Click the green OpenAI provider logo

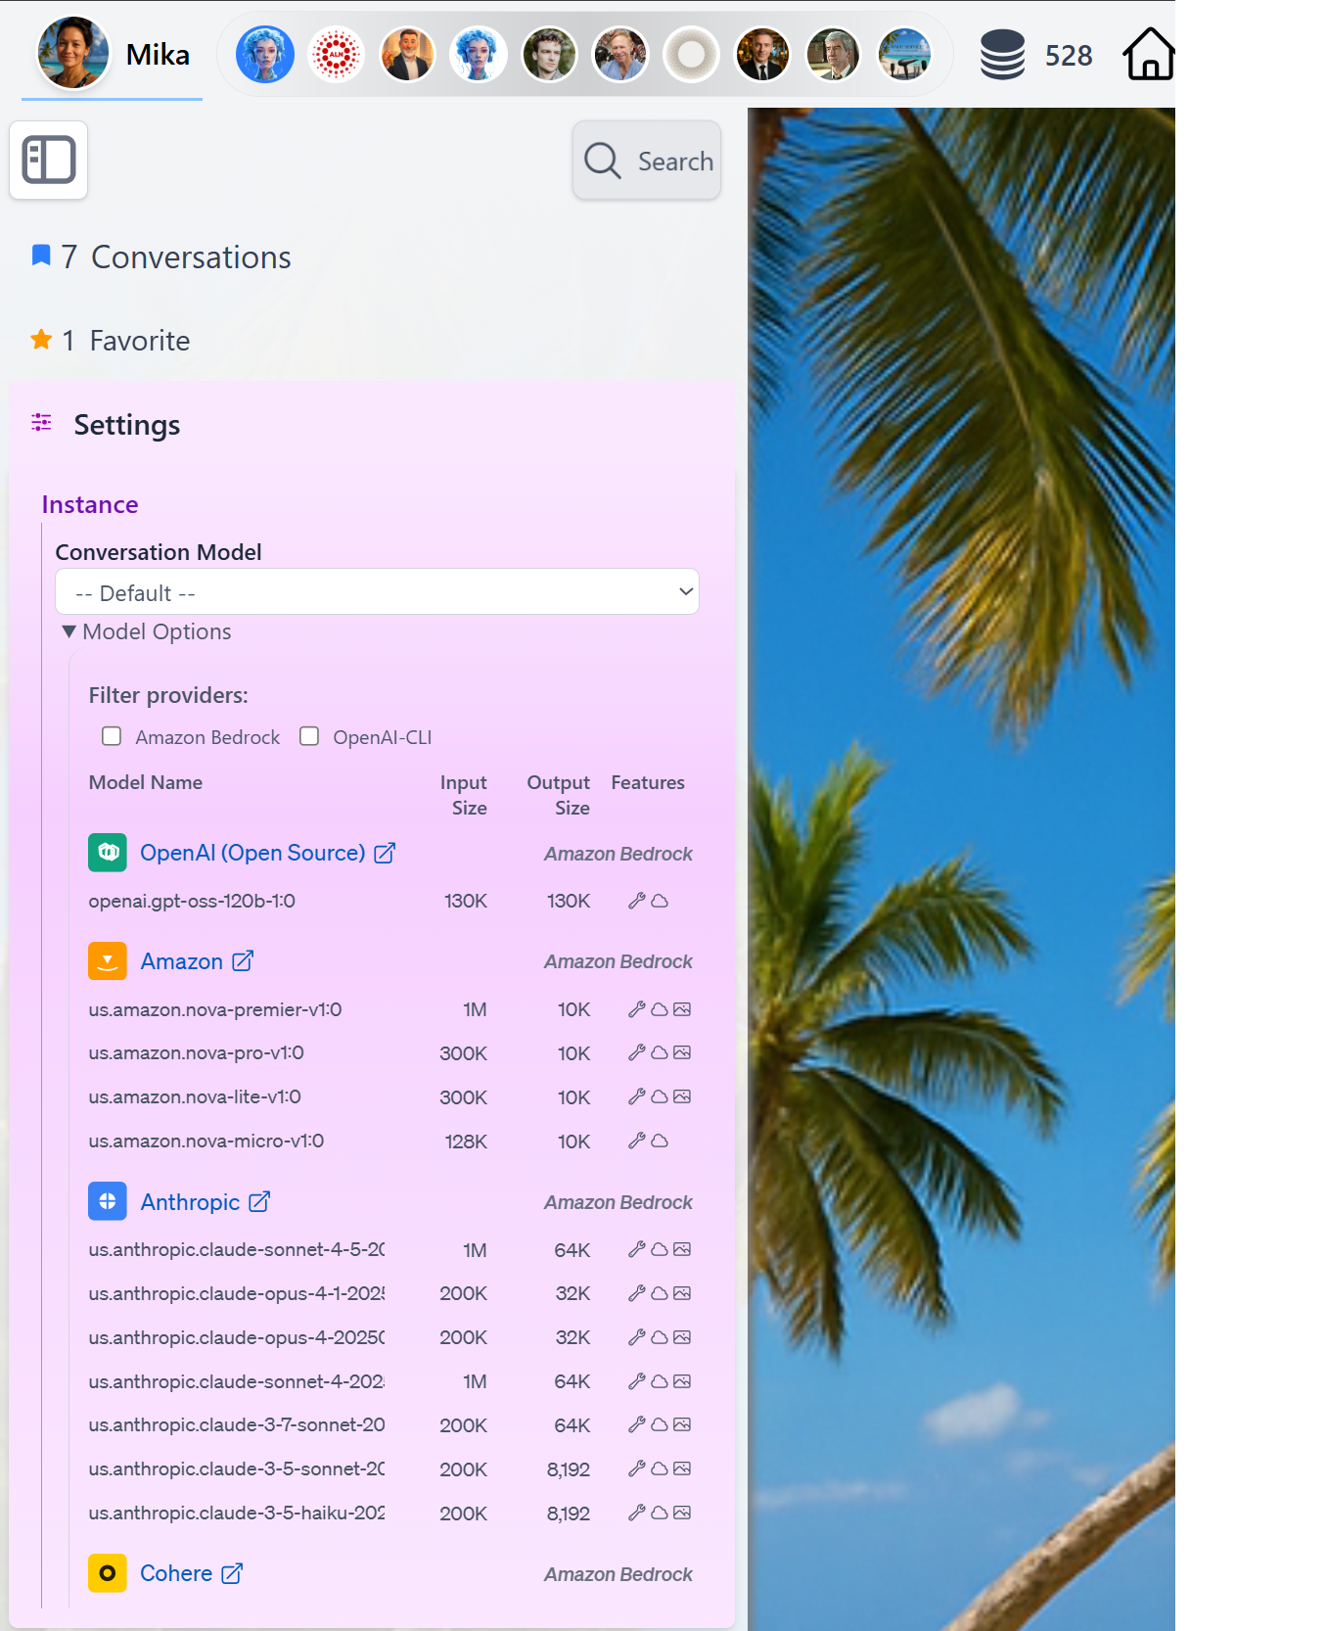[x=108, y=852]
